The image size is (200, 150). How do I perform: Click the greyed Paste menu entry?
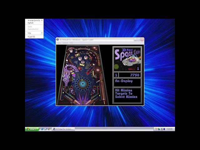(x=34, y=27)
